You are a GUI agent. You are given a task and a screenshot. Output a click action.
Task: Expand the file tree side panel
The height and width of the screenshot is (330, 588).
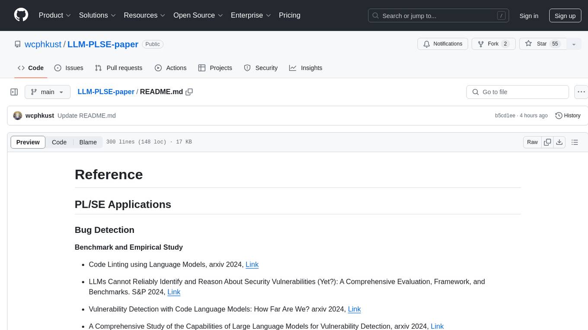click(x=14, y=92)
